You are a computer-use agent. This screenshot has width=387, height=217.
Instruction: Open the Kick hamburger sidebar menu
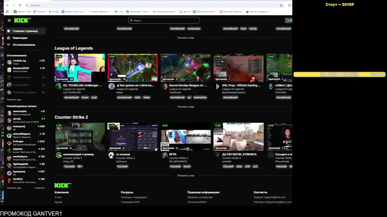(9, 20)
